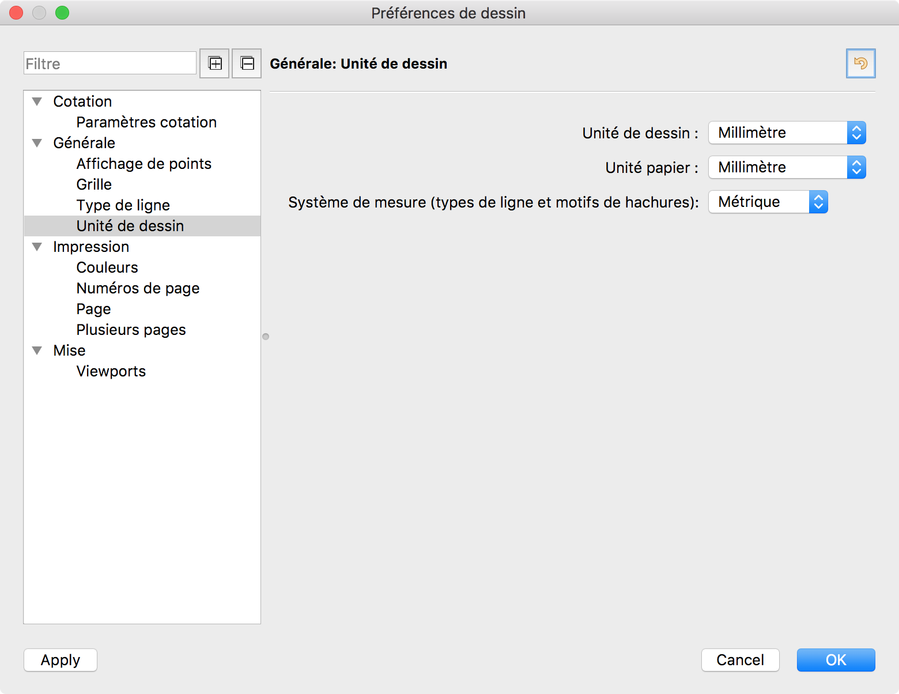899x694 pixels.
Task: Open the Viewports preferences page
Action: [111, 371]
